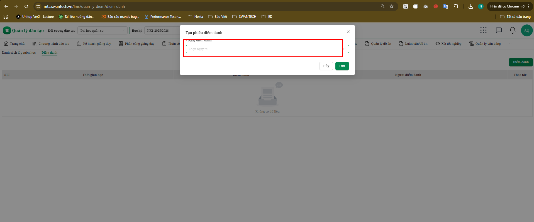Open the apps grid menu icon
The width and height of the screenshot is (534, 222).
pos(483,31)
